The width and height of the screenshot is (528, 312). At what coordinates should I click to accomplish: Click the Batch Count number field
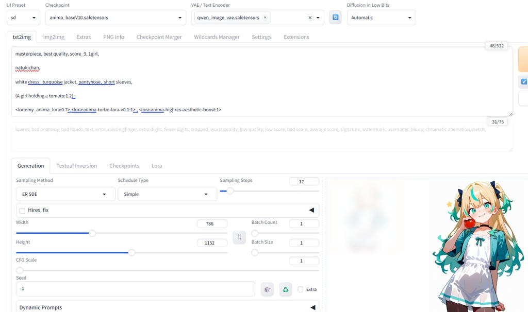pyautogui.click(x=304, y=223)
